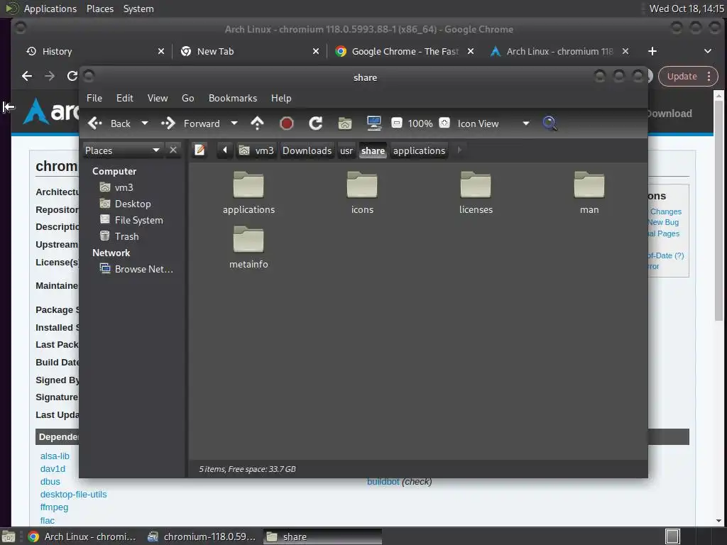Select the icons folder
727x545 pixels.
(x=362, y=192)
